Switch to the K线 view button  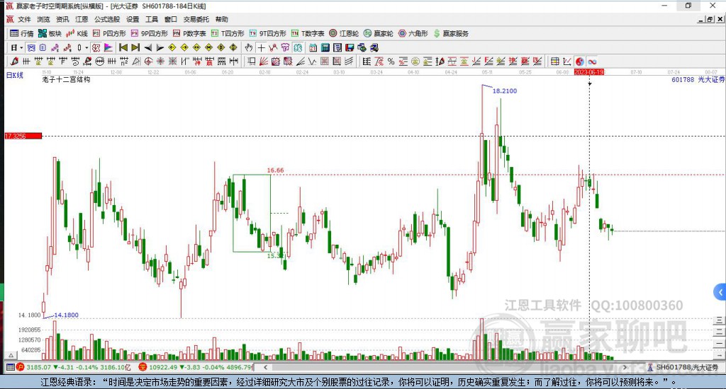pyautogui.click(x=77, y=33)
